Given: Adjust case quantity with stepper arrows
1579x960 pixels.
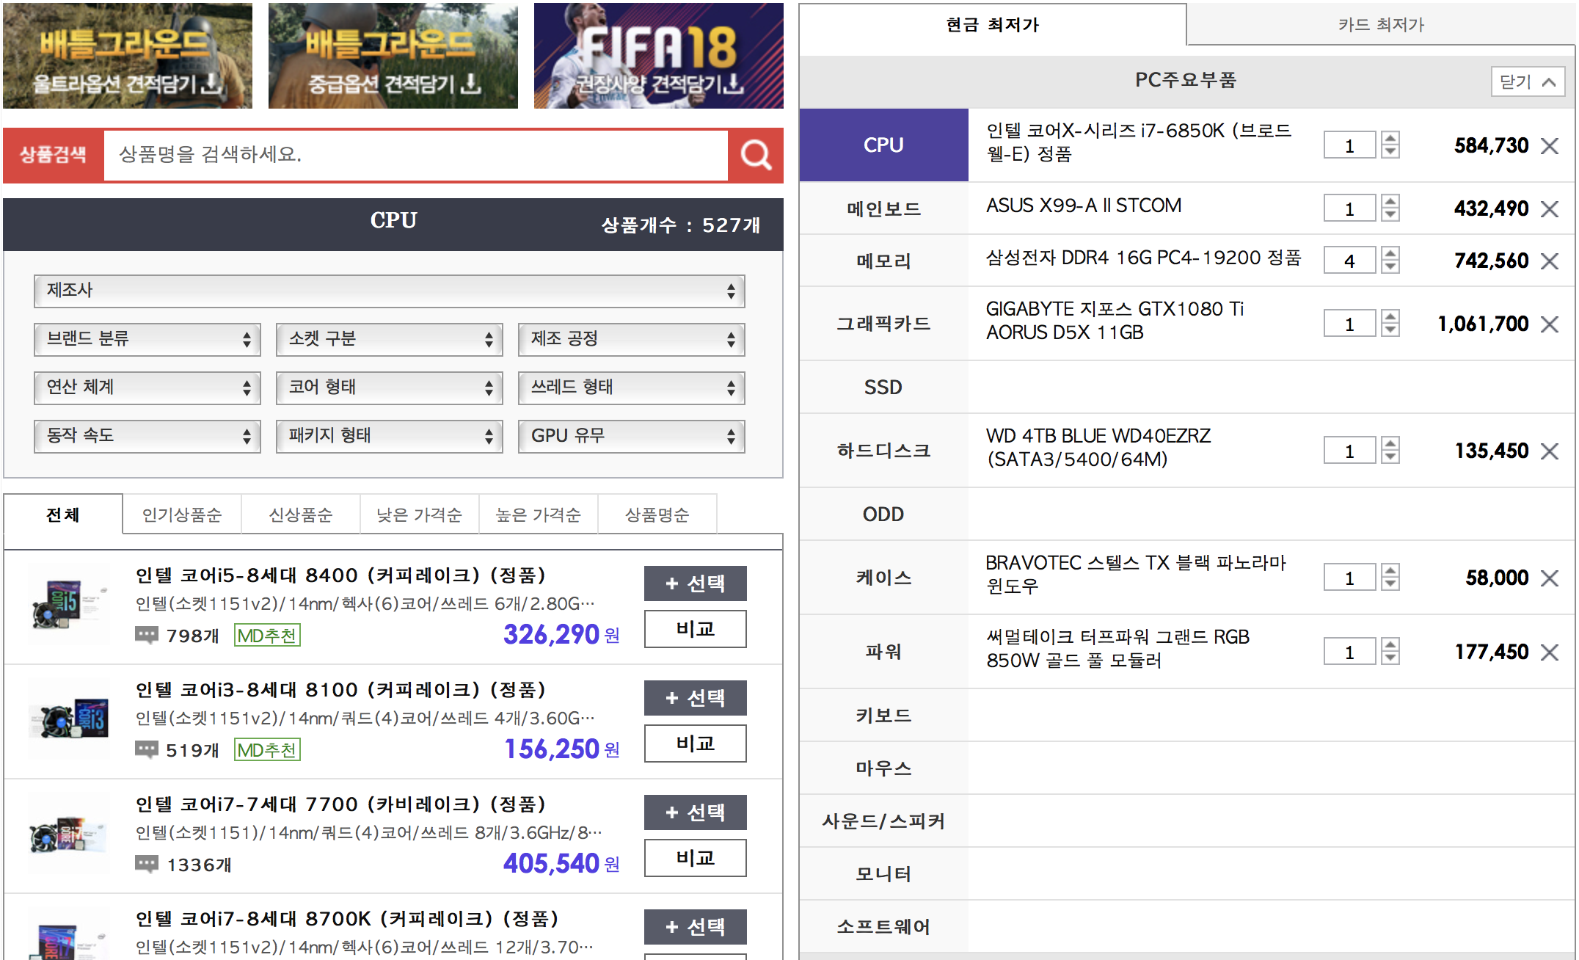Looking at the screenshot, I should (1390, 578).
